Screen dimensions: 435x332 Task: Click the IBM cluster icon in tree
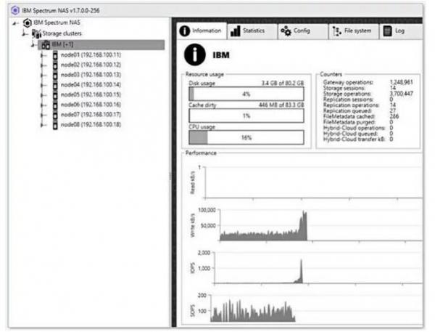[x=45, y=45]
